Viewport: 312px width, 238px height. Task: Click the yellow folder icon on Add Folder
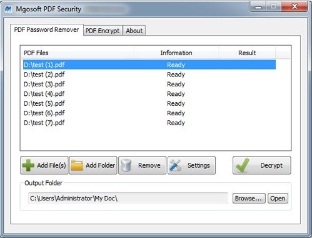point(77,165)
